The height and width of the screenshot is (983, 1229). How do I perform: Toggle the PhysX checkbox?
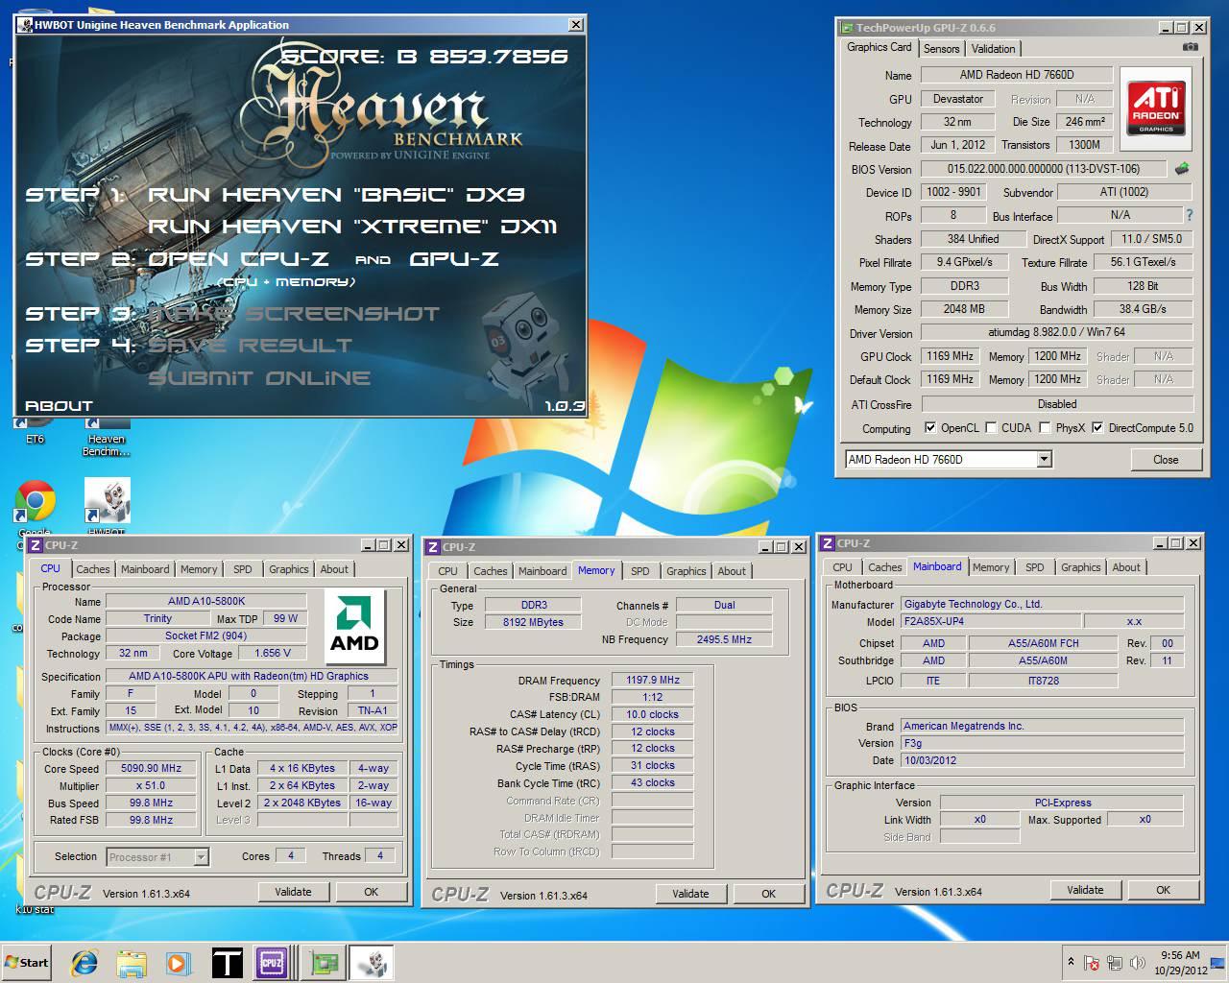(x=1046, y=428)
